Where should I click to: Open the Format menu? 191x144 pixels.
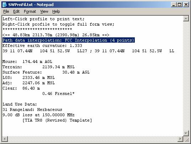coord(30,12)
